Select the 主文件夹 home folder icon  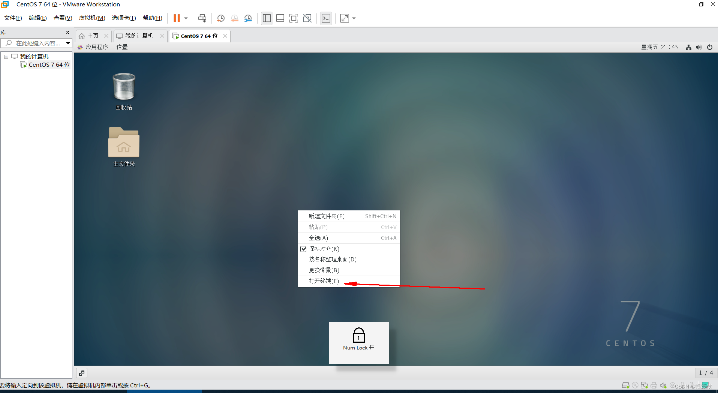pos(124,147)
